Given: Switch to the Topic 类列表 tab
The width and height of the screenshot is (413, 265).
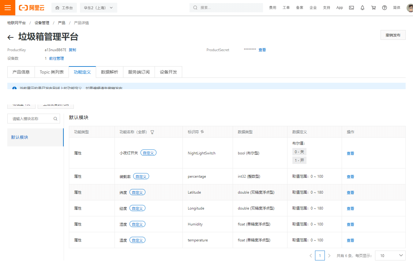Looking at the screenshot, I should pyautogui.click(x=52, y=72).
